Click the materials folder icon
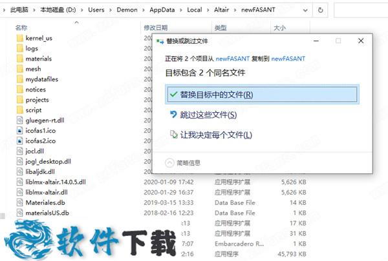 pos(20,59)
